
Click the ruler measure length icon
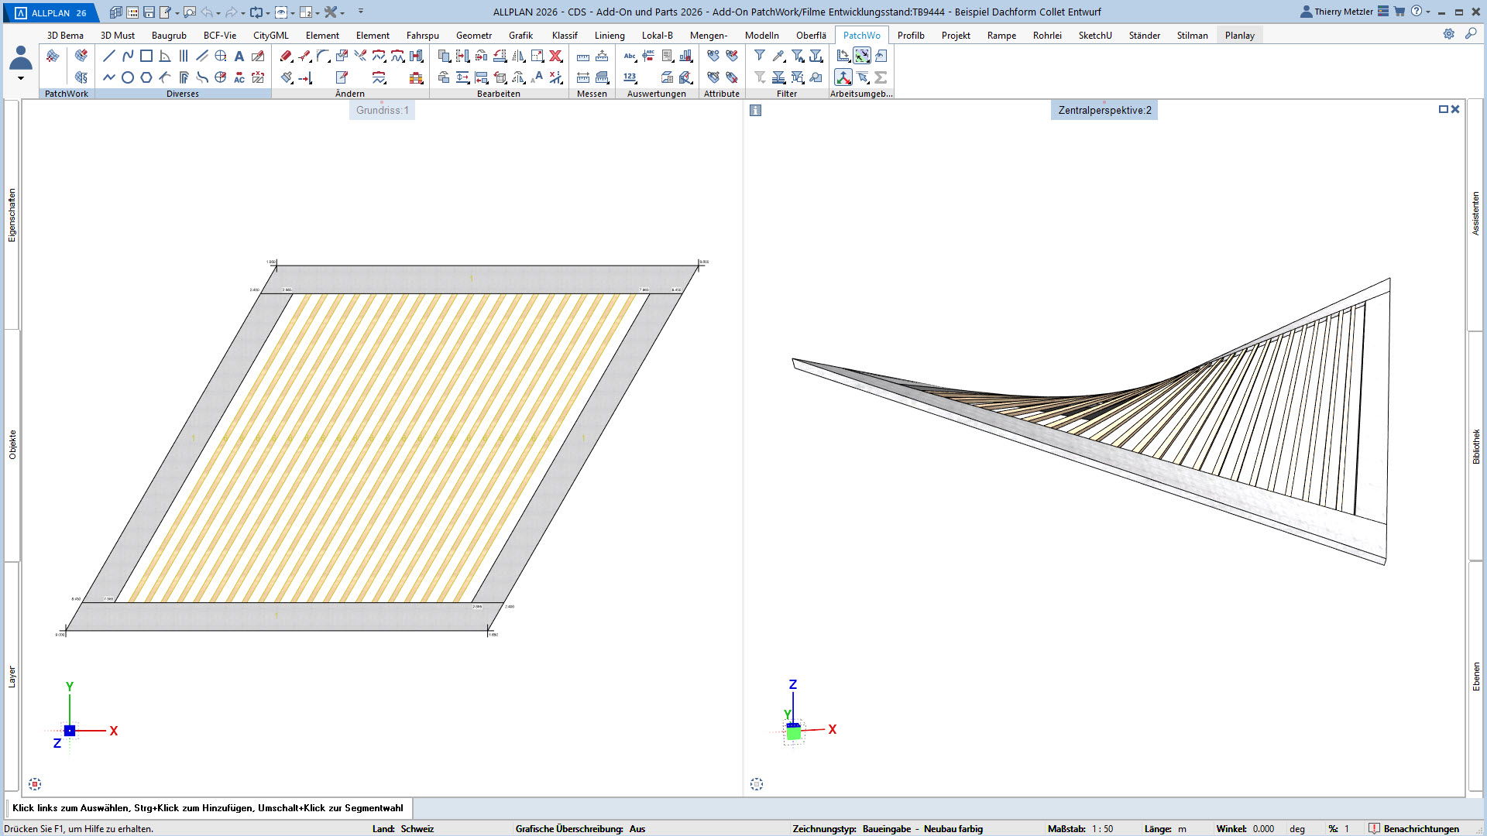(x=583, y=56)
